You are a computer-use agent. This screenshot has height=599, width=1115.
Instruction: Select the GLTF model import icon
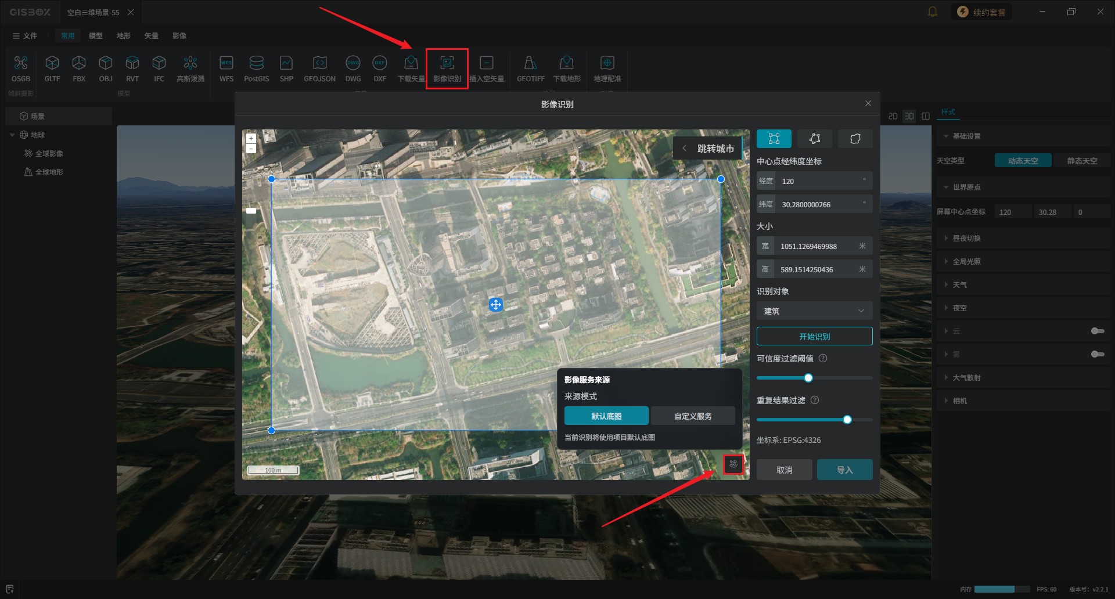[52, 68]
